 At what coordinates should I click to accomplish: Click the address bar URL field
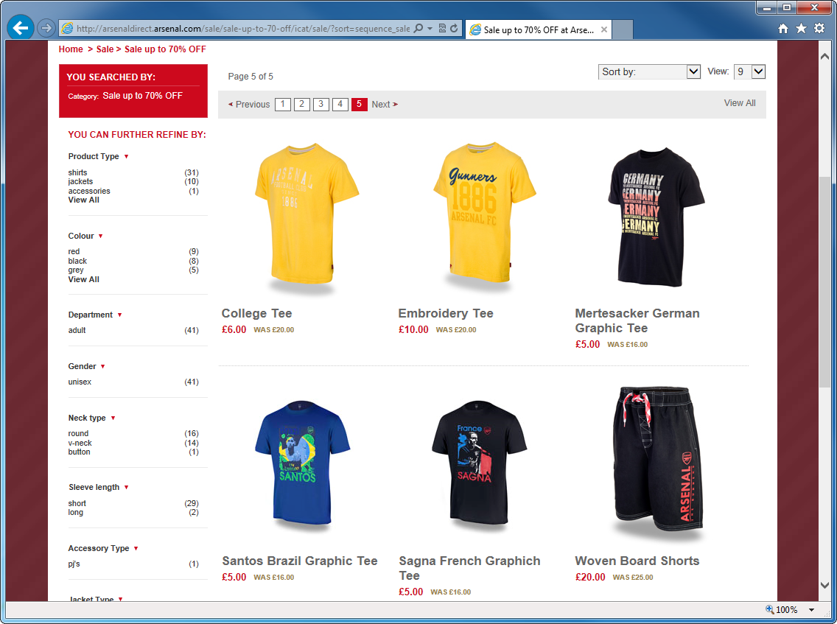243,28
